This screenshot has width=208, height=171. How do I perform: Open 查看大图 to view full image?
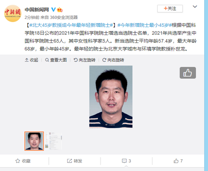pos(56,60)
